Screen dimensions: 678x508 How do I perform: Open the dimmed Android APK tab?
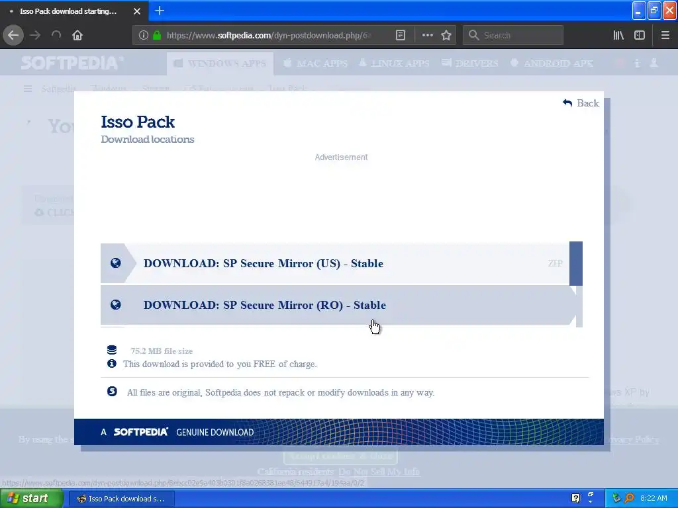552,63
